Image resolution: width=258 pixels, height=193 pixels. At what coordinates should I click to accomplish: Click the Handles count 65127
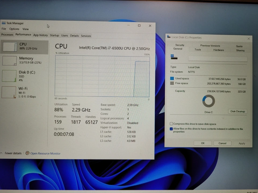tap(91, 122)
